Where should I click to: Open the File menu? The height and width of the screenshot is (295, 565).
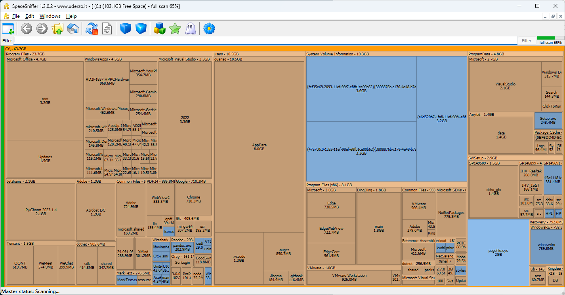16,16
